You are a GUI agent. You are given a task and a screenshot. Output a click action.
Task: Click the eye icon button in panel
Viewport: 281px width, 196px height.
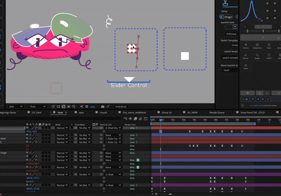point(248,93)
